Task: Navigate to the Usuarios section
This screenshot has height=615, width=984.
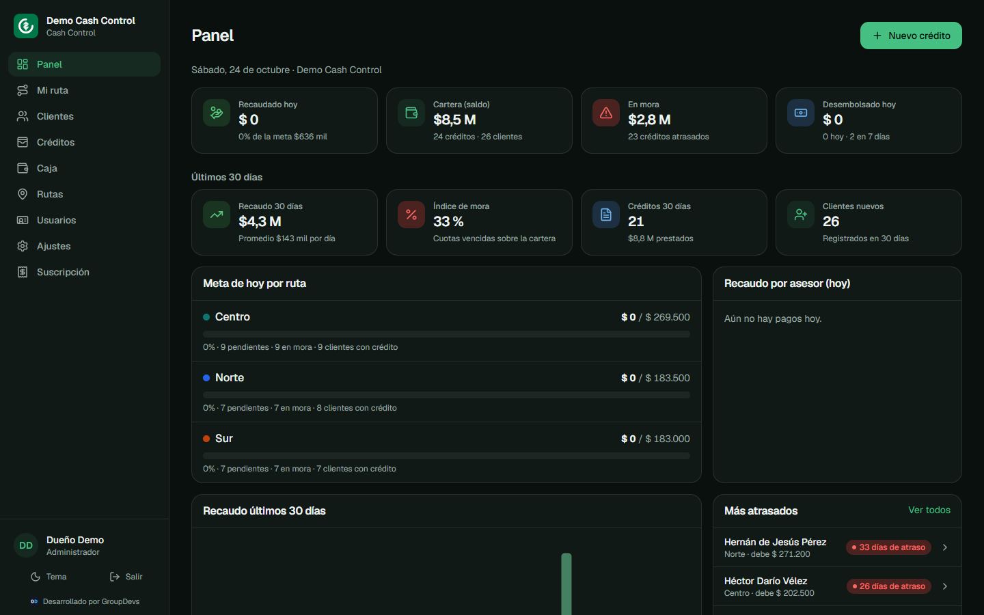Action: (x=84, y=220)
